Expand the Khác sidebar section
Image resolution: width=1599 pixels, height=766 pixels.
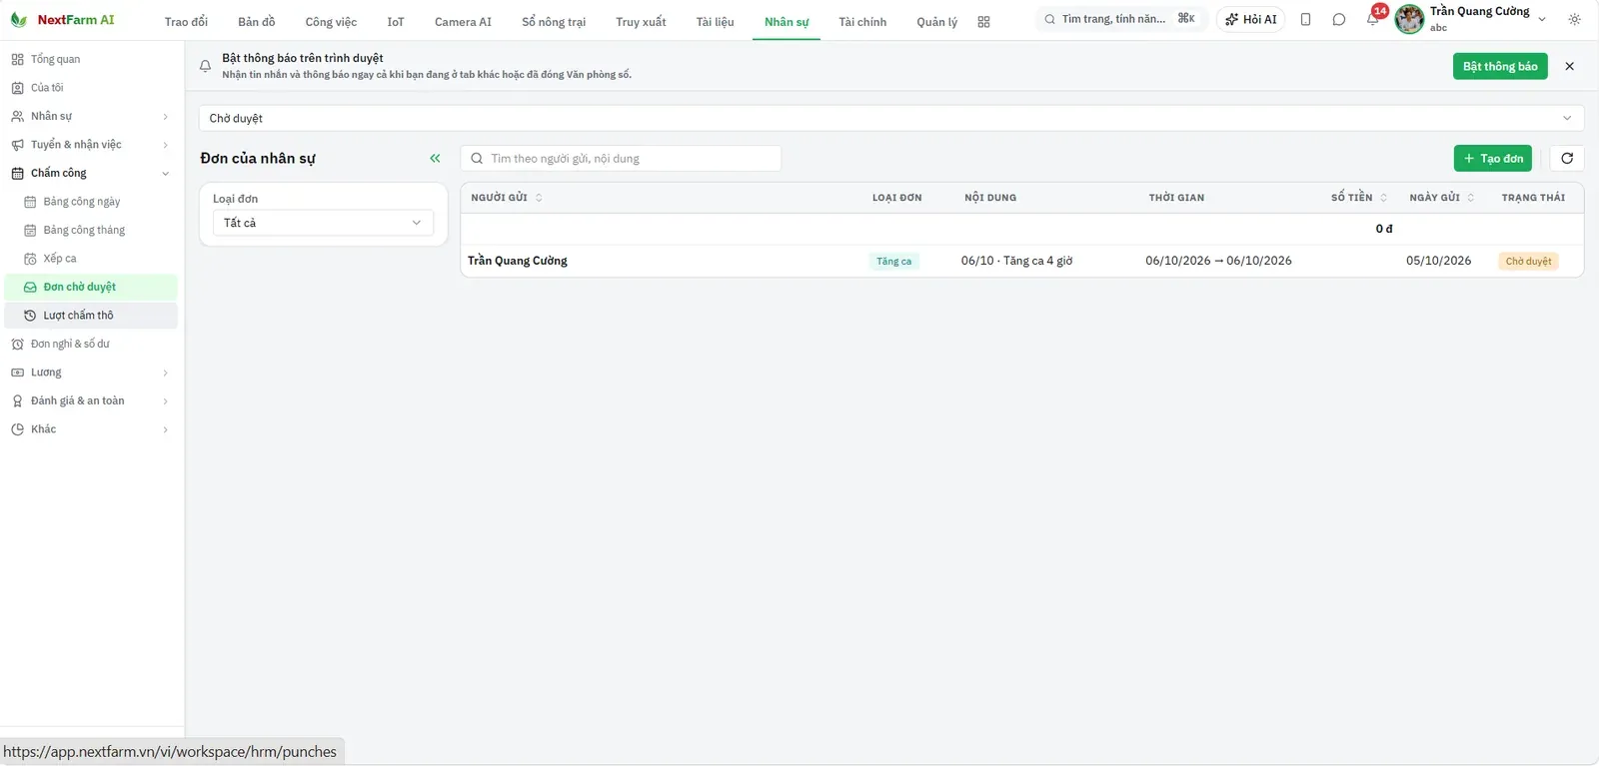[90, 429]
